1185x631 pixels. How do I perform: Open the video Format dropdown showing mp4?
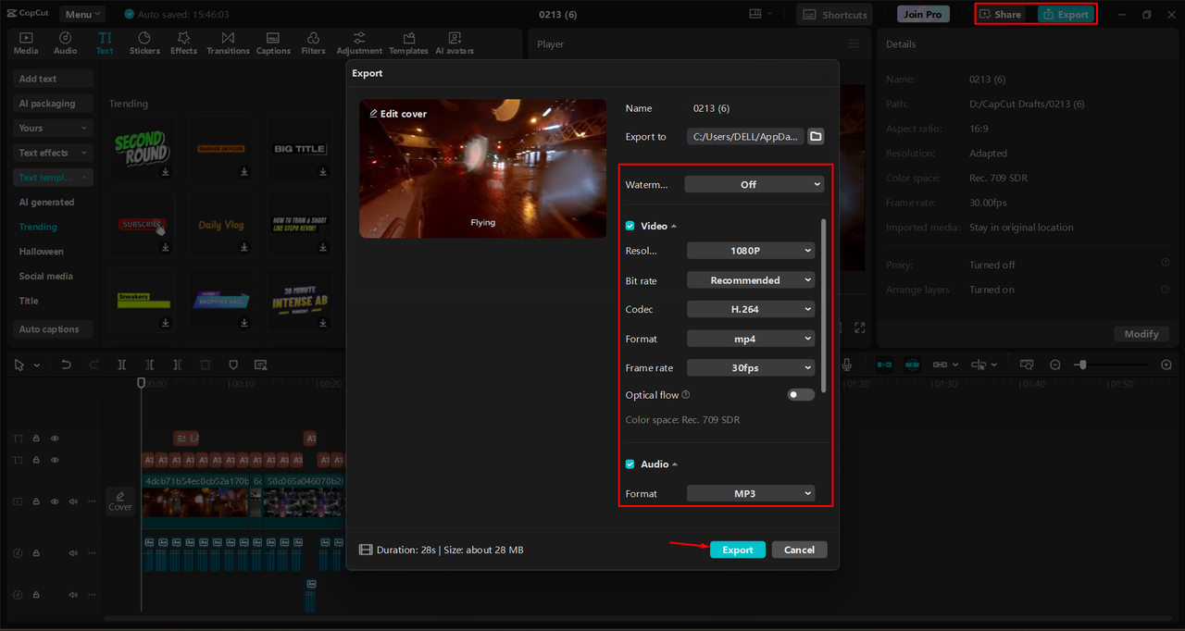coord(751,339)
